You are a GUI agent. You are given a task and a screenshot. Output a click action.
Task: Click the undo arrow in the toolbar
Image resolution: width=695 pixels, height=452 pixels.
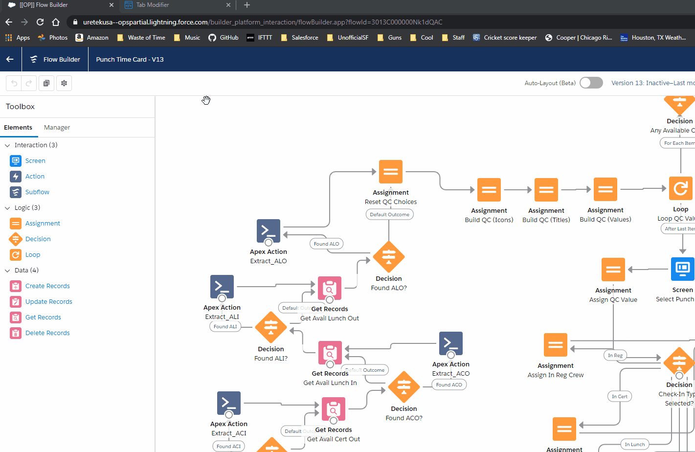pyautogui.click(x=14, y=83)
